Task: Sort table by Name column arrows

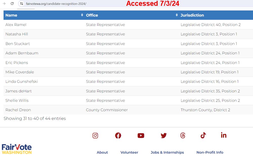Action: coord(82,15)
